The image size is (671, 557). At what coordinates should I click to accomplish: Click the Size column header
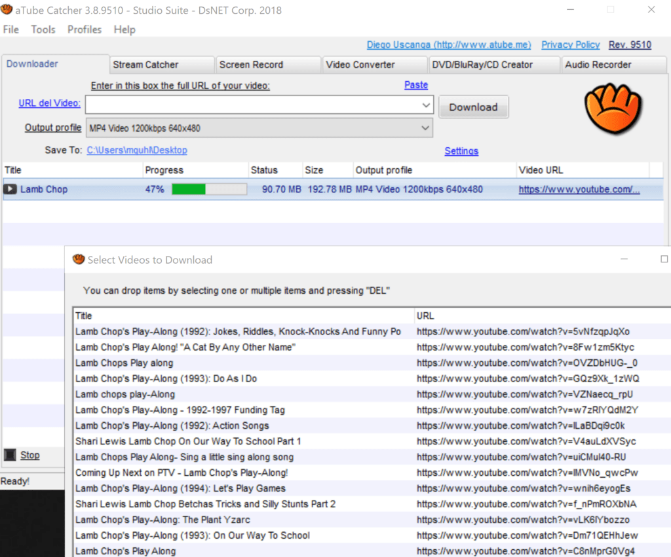[328, 170]
